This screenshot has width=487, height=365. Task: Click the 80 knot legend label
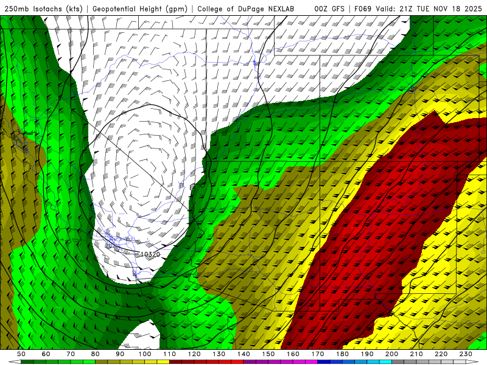pyautogui.click(x=96, y=354)
